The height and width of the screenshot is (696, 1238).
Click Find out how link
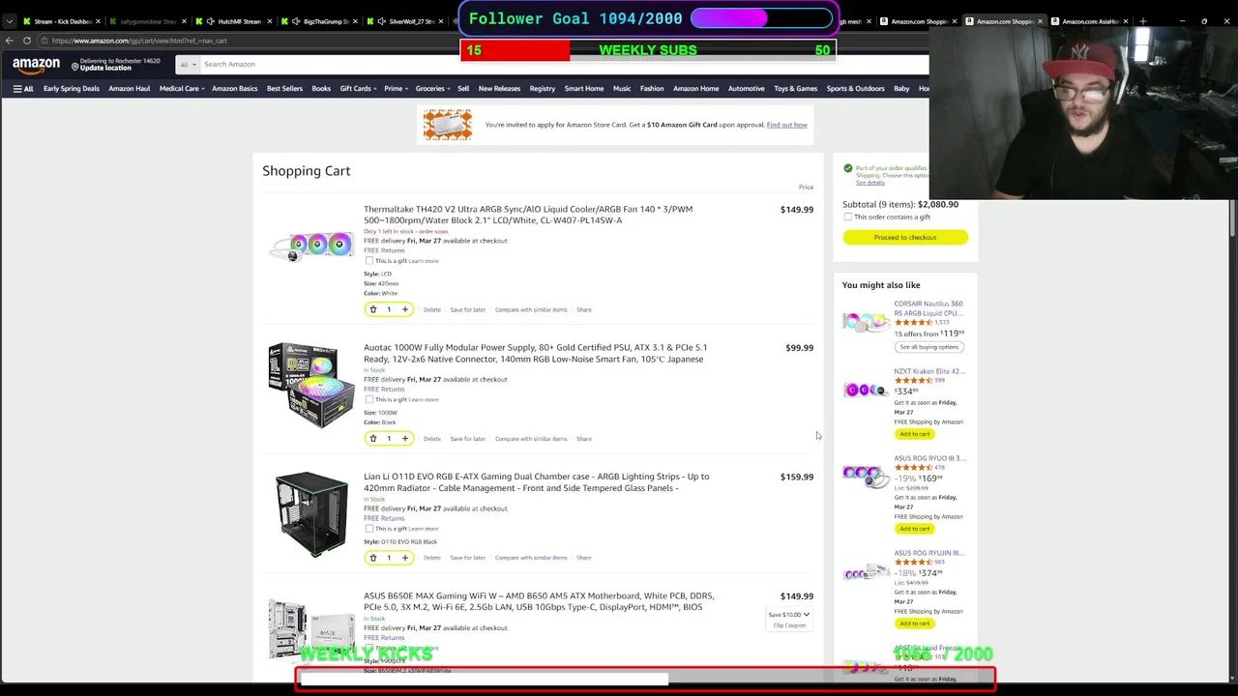(786, 125)
